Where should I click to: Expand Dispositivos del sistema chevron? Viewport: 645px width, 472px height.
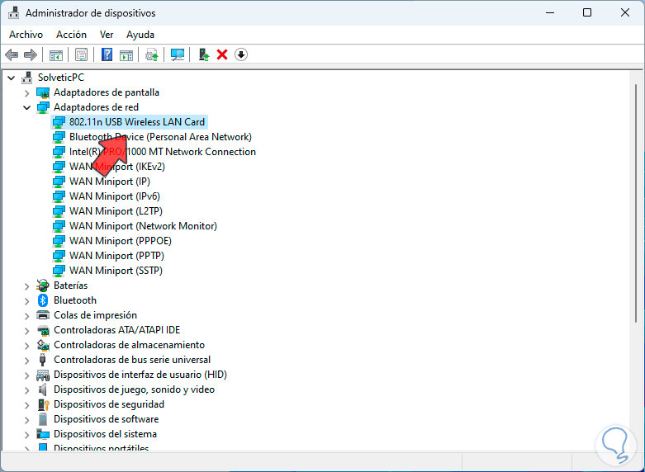(27, 434)
